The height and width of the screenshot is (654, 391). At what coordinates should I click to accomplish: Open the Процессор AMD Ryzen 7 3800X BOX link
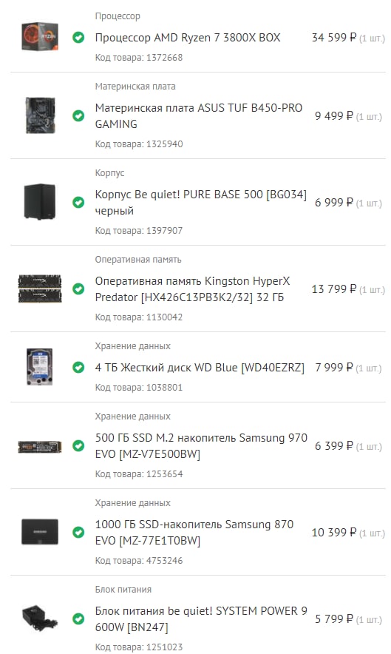188,38
